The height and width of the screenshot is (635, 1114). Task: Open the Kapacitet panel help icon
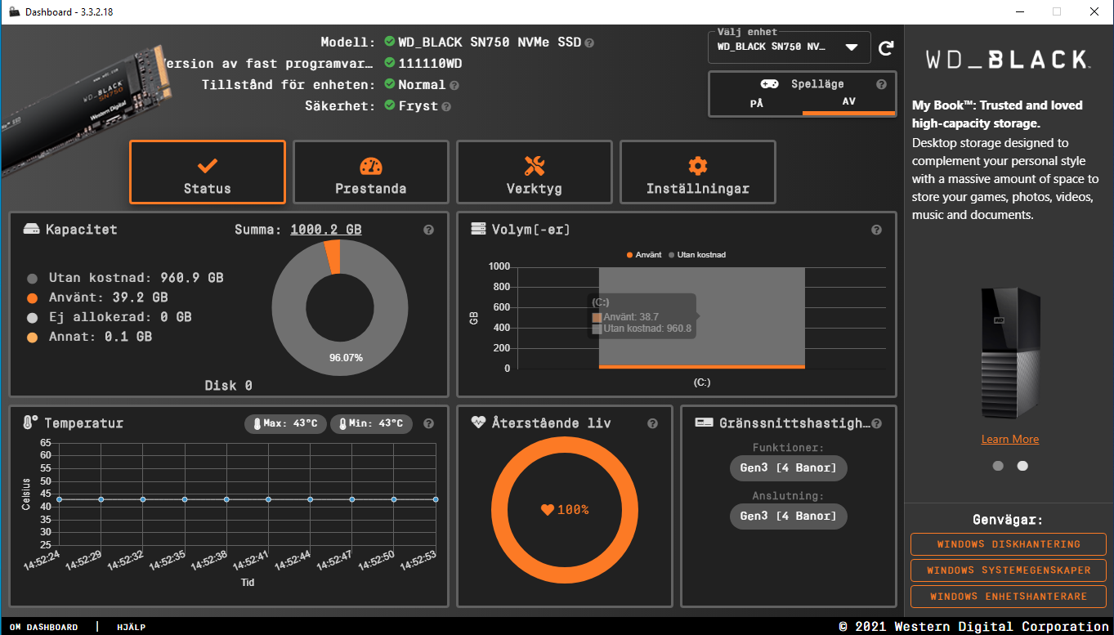click(428, 230)
